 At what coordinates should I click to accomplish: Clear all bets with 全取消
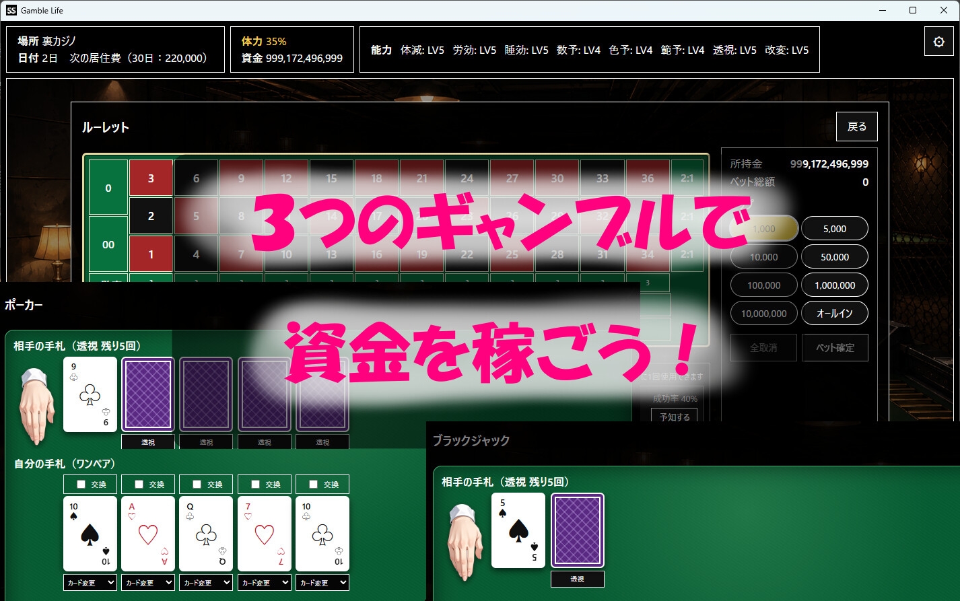pos(764,348)
